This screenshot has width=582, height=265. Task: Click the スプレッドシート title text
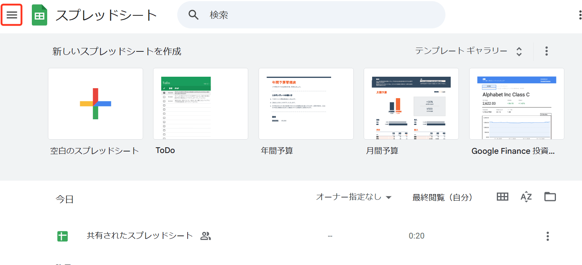(x=106, y=15)
